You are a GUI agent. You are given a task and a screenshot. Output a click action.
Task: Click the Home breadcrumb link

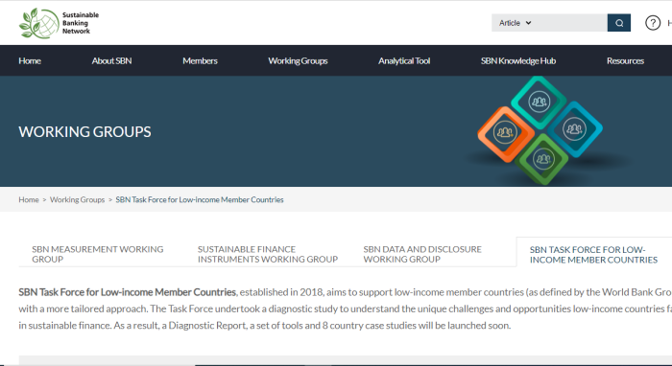(x=29, y=199)
